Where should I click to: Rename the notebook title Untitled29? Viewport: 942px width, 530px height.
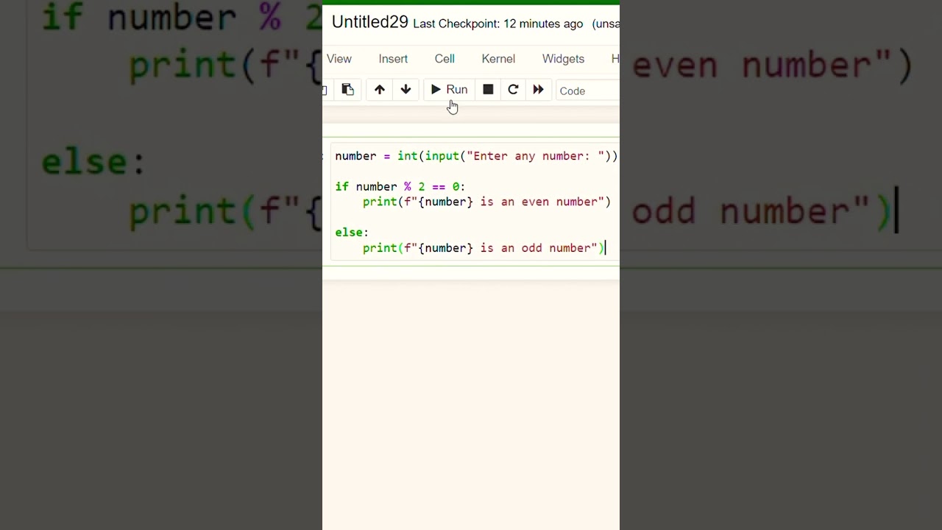click(369, 22)
